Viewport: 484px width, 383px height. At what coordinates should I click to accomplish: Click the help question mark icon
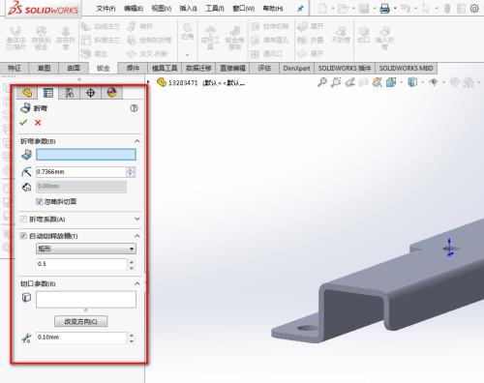coord(134,108)
